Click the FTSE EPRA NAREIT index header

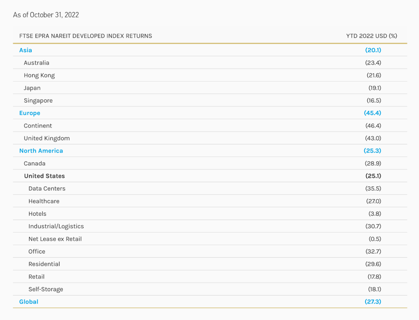click(x=85, y=36)
